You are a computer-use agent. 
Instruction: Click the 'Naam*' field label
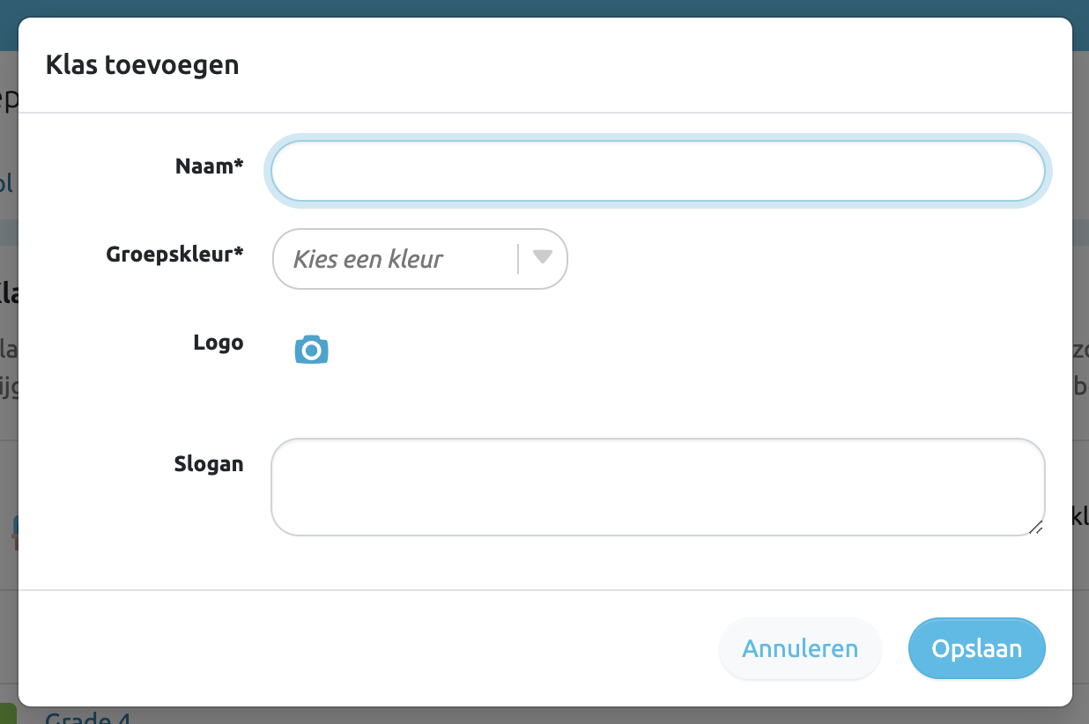pos(209,166)
